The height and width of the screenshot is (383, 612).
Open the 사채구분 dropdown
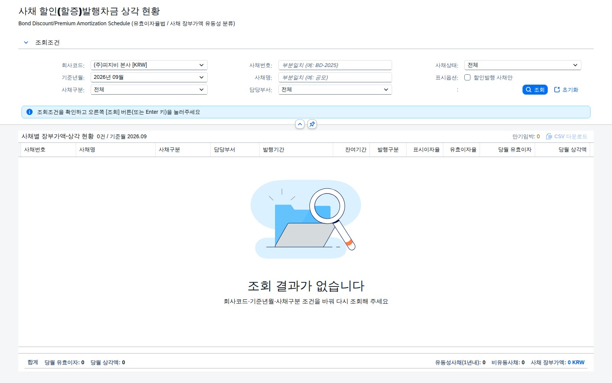coord(149,90)
